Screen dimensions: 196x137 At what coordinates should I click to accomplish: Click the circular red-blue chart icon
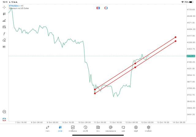click(106, 8)
